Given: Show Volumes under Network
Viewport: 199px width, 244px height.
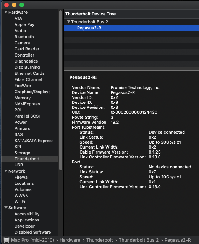Looking at the screenshot, I should [x=23, y=189].
